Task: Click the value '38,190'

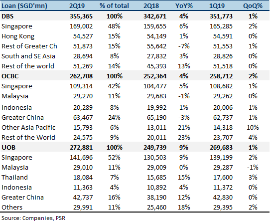Action: 156,197
